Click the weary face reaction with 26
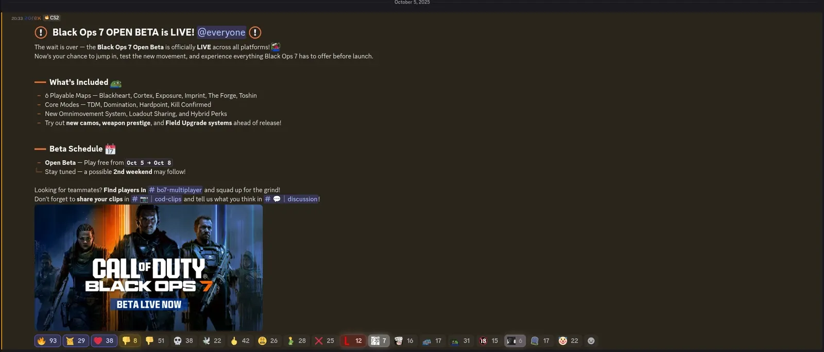 point(268,341)
